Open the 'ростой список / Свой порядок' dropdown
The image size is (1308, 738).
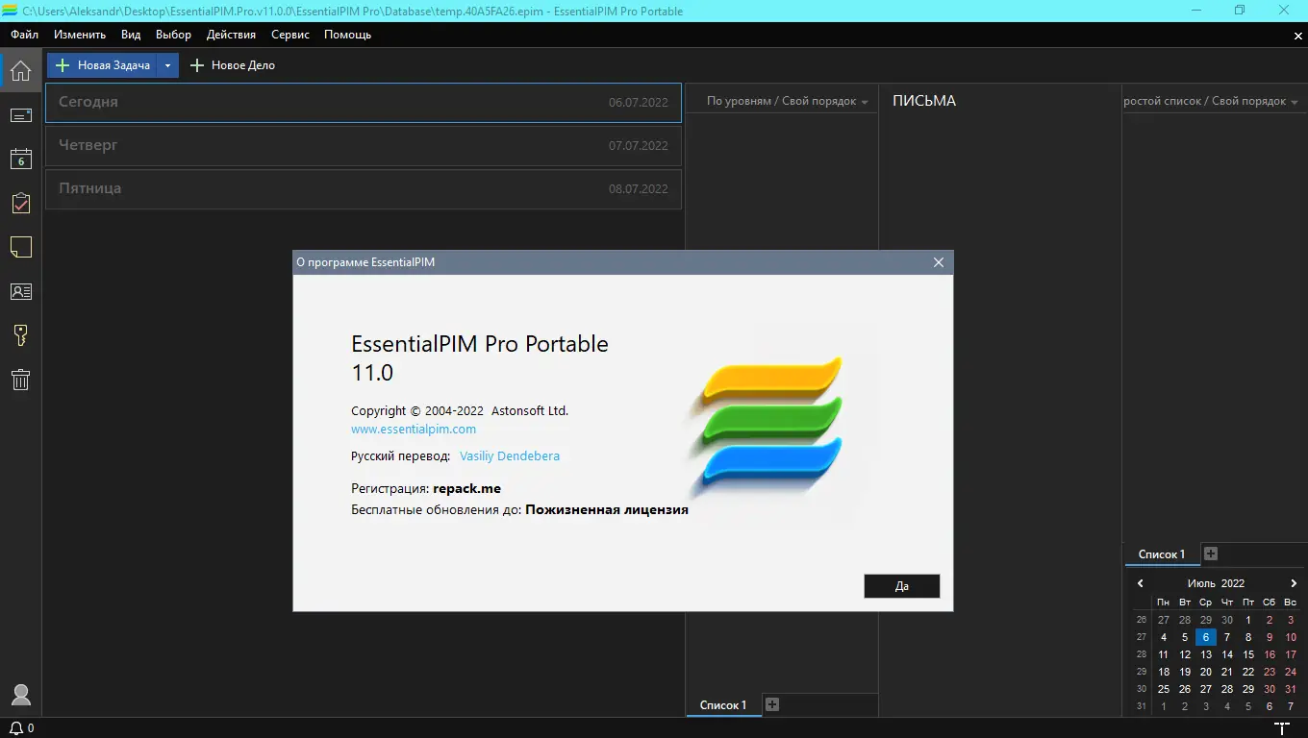coord(1211,101)
